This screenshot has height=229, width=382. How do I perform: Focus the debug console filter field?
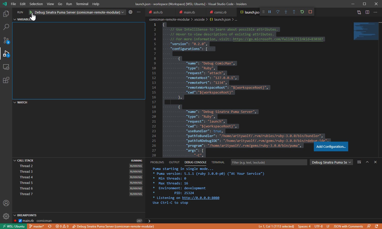pos(269,162)
